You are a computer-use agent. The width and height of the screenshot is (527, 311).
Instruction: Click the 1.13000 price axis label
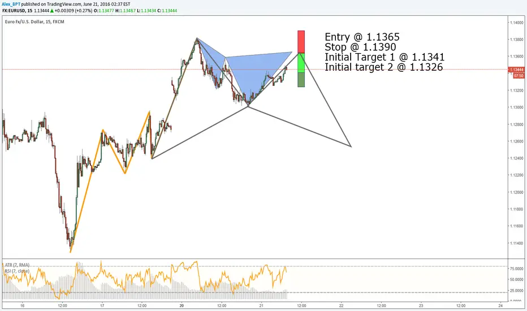pos(516,107)
